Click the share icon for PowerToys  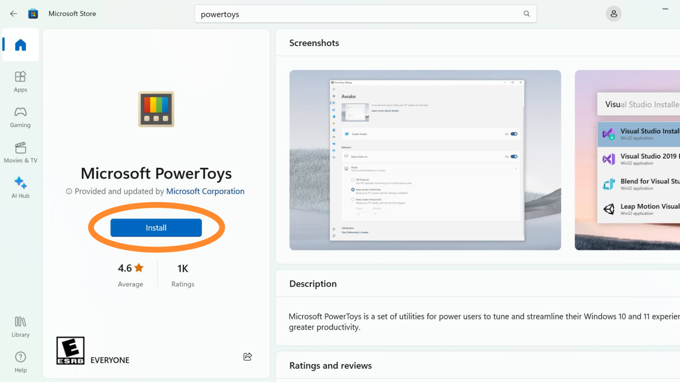point(248,357)
